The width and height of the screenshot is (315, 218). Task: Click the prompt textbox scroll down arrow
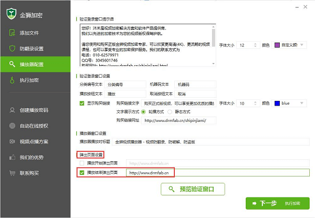coord(213,64)
